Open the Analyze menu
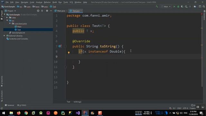The width and height of the screenshot is (206, 116). tap(39, 2)
